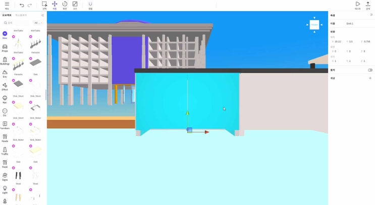Click the scale Z value field
The image size is (375, 205).
[367, 61]
